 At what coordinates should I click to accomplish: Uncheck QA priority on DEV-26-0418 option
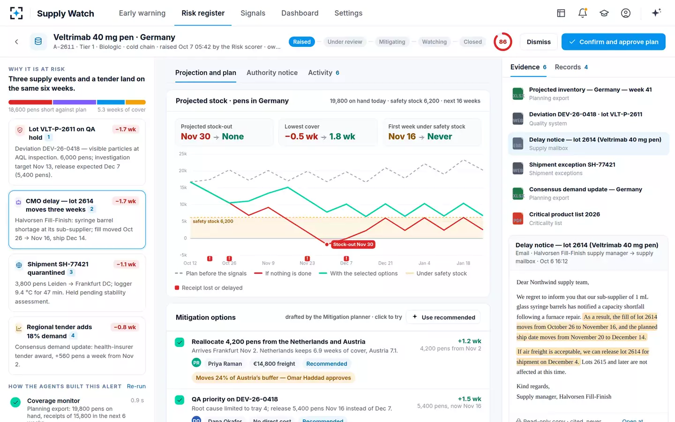(180, 400)
